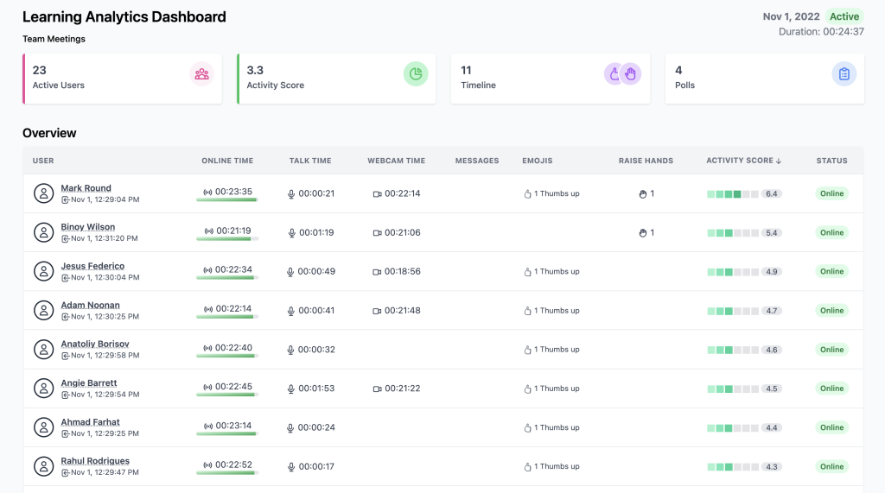
Task: Open Rahul Rodrigues user name link
Action: point(95,461)
